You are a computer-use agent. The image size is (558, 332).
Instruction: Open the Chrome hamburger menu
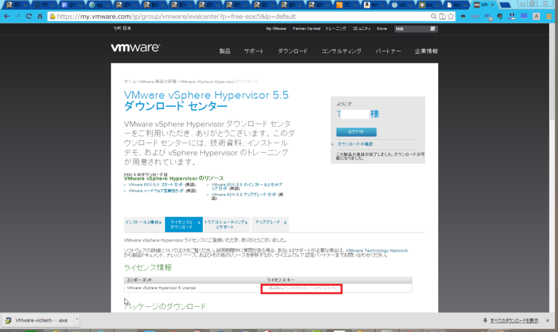tap(549, 16)
